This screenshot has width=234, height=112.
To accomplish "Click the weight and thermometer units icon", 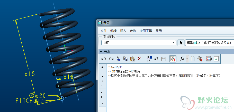I will 200,59.
